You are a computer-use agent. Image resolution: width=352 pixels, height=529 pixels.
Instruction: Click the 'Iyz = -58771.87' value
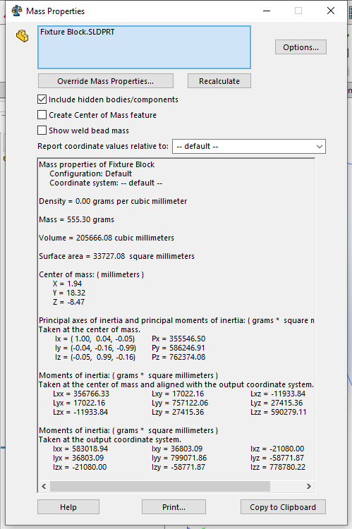tap(277, 458)
